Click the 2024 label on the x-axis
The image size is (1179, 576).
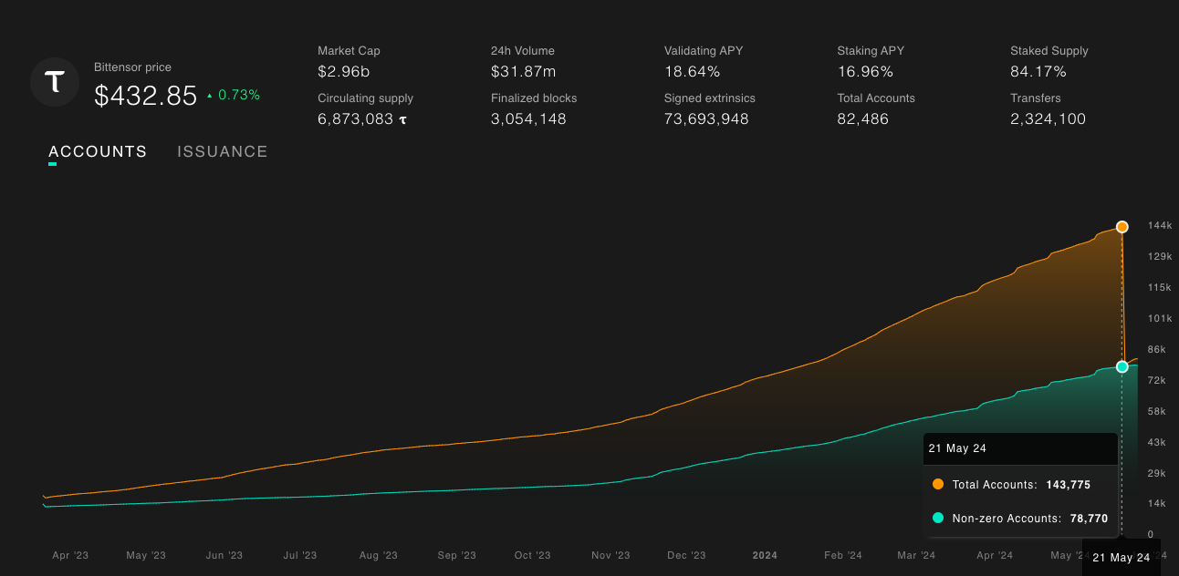pos(765,555)
